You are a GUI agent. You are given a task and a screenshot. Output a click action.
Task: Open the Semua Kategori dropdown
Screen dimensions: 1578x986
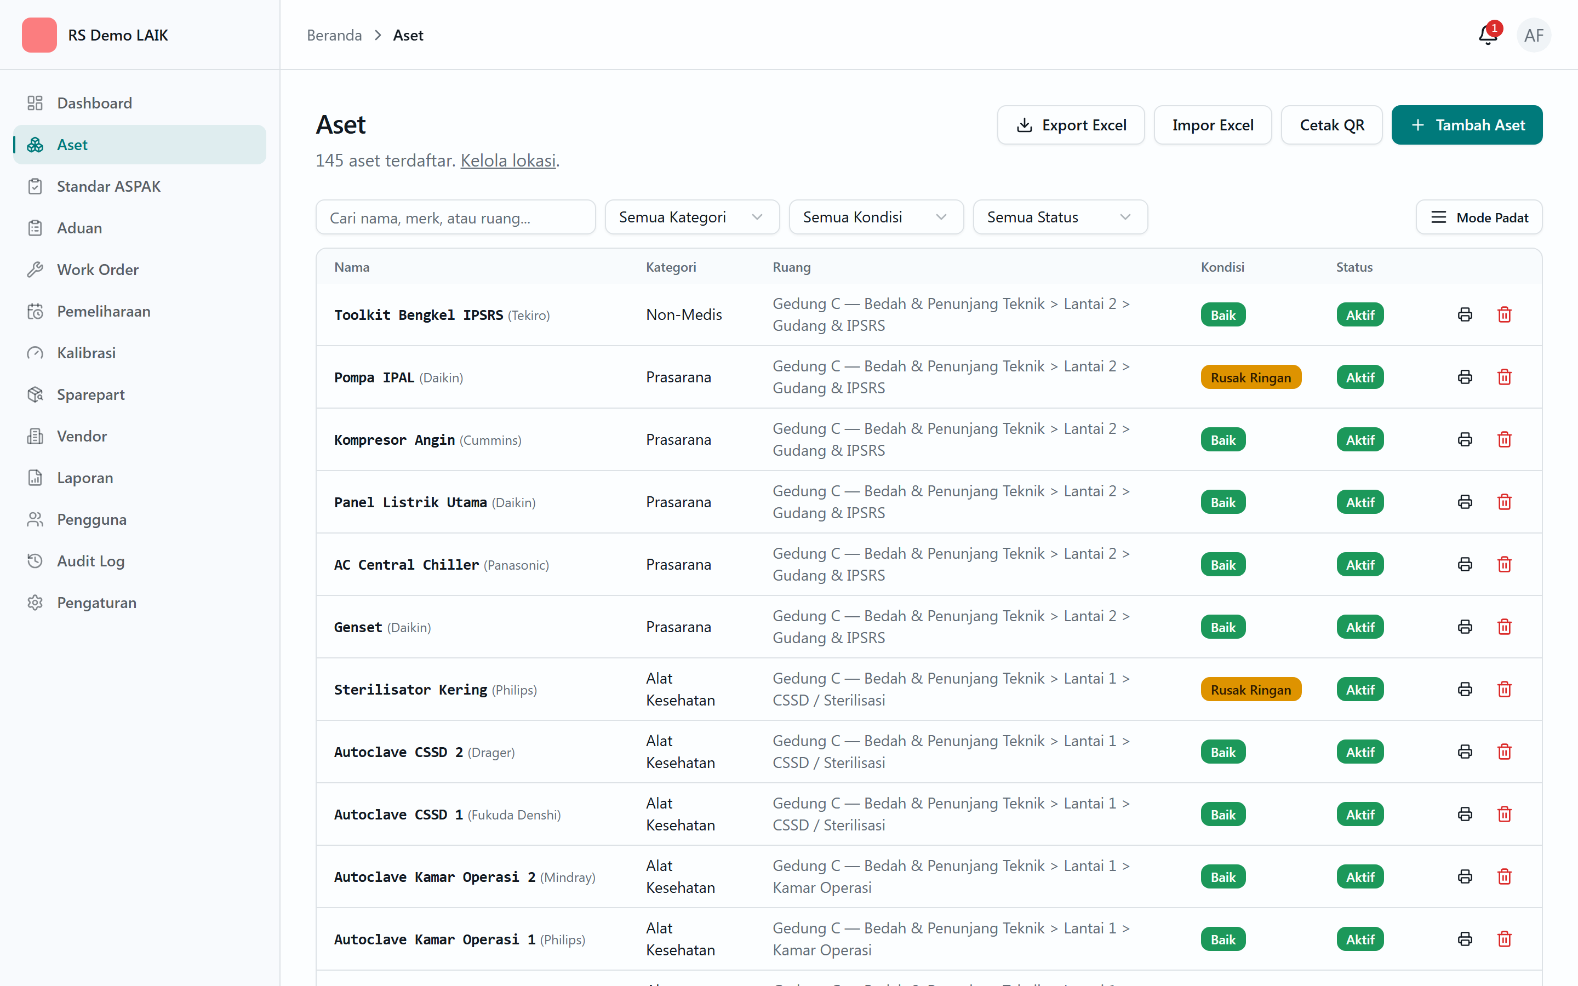[x=692, y=217]
